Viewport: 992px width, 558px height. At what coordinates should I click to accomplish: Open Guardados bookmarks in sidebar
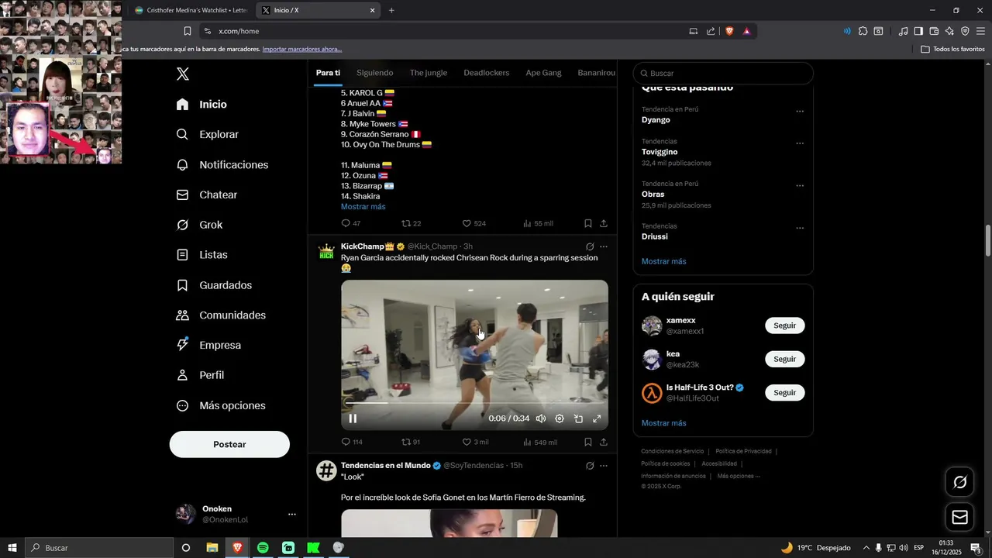point(214,285)
